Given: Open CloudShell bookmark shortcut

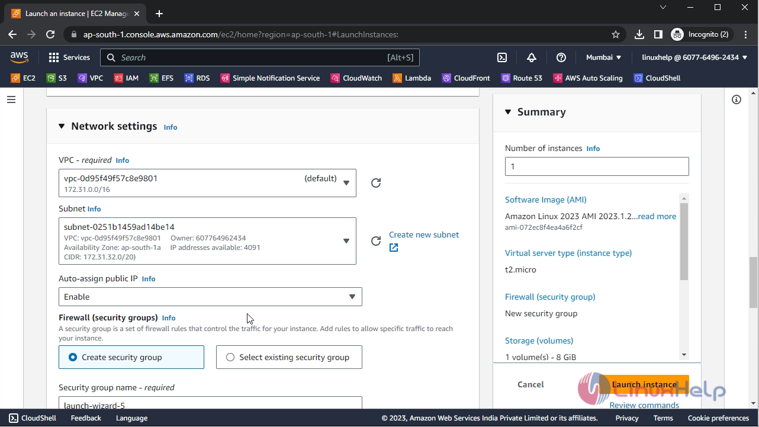Looking at the screenshot, I should [657, 78].
